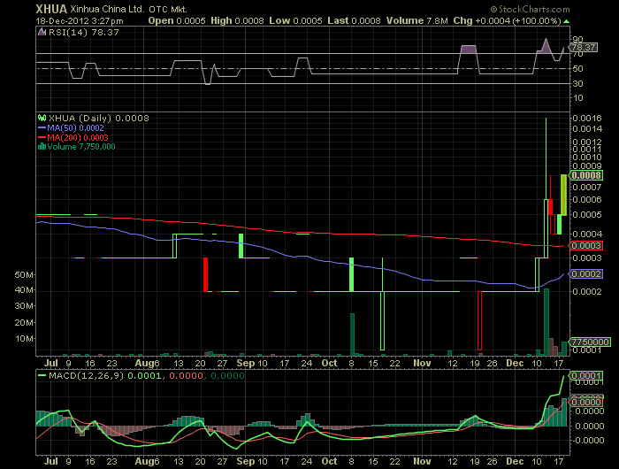Click the October 8 volume spike bar
The width and height of the screenshot is (619, 469).
pos(352,334)
